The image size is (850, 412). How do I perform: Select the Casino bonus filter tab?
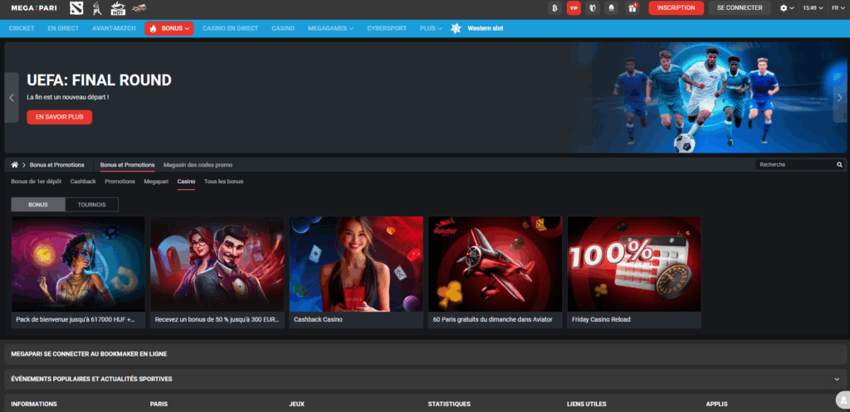(x=186, y=182)
